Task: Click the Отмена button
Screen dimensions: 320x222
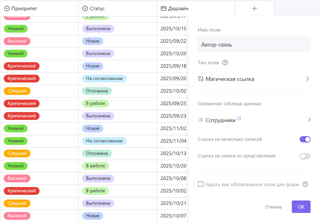Action: 273,207
